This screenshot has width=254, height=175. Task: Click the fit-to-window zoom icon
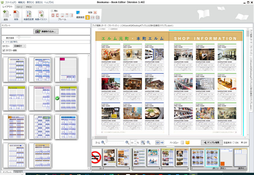pos(143,142)
